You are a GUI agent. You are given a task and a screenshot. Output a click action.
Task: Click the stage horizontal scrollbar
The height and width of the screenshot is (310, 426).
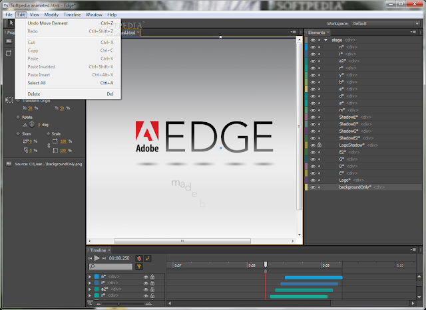coord(182,241)
